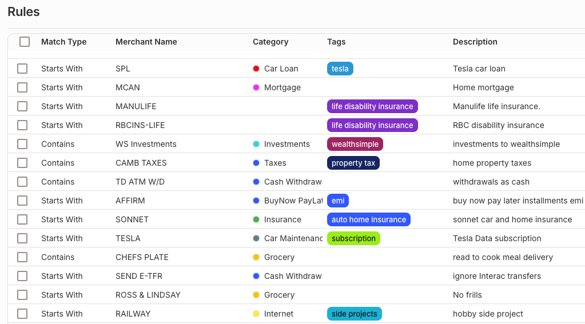
Task: Check the MCAN rule checkbox
Action: click(22, 87)
